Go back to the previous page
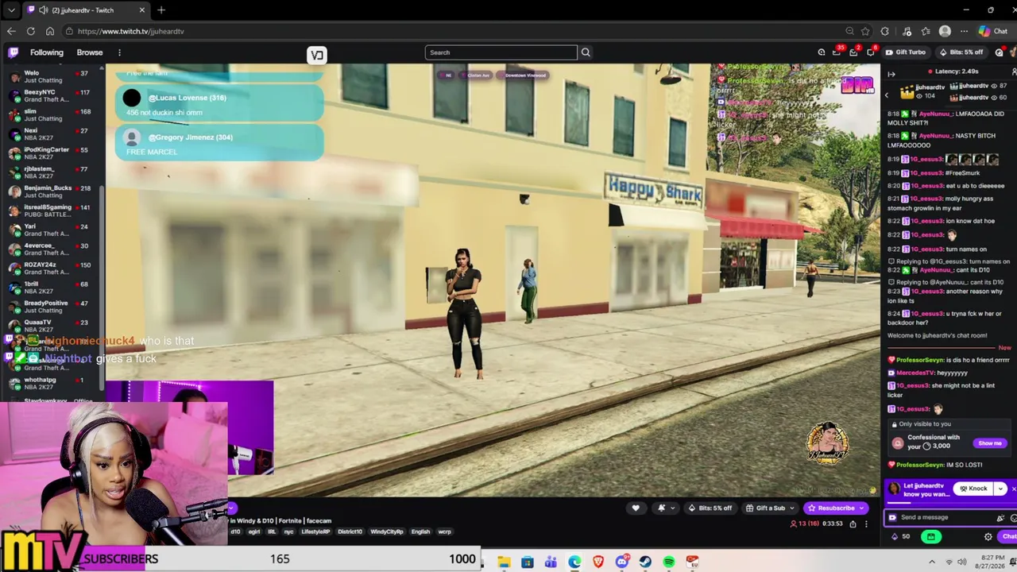This screenshot has height=572, width=1017. point(11,31)
